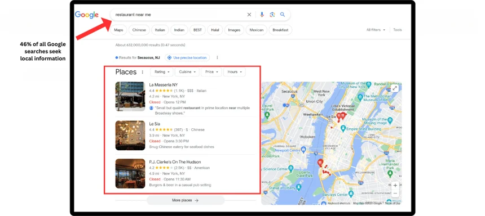Select the Italian filter chip
Screen dimensions: 485x216
coord(160,30)
